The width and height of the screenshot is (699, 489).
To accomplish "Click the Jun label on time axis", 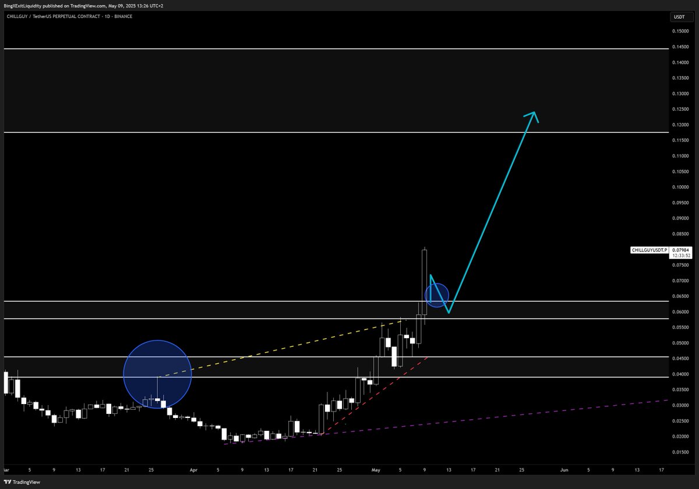I will click(x=564, y=469).
